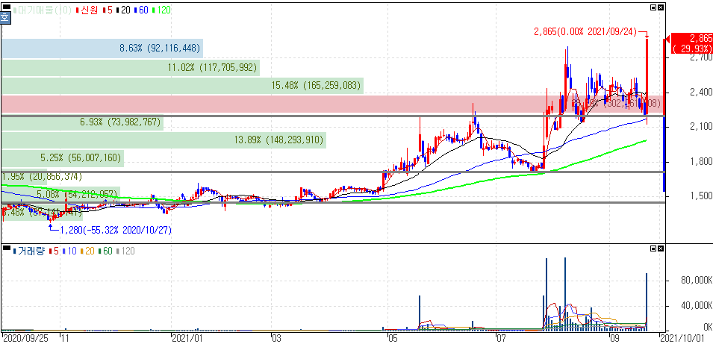Click the blue 호 quote button
713x344 pixels.
[4, 18]
